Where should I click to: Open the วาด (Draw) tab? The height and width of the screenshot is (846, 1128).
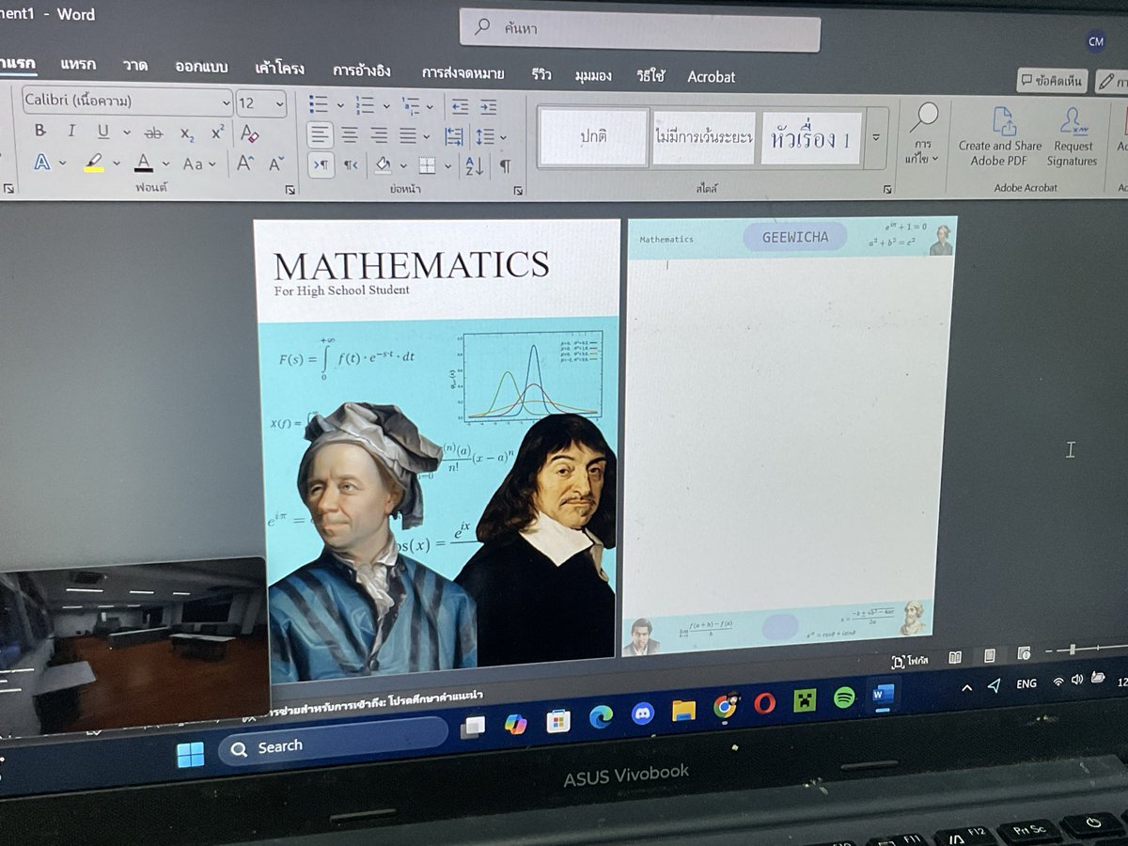[135, 66]
